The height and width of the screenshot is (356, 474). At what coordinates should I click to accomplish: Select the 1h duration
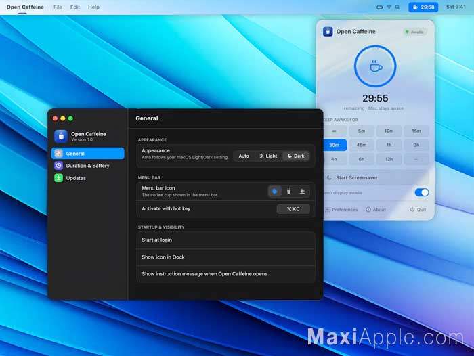point(389,145)
